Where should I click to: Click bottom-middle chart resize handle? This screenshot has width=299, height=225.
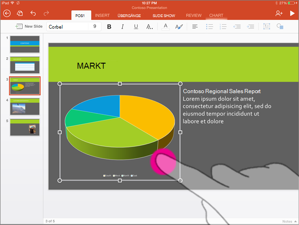pyautogui.click(x=120, y=180)
